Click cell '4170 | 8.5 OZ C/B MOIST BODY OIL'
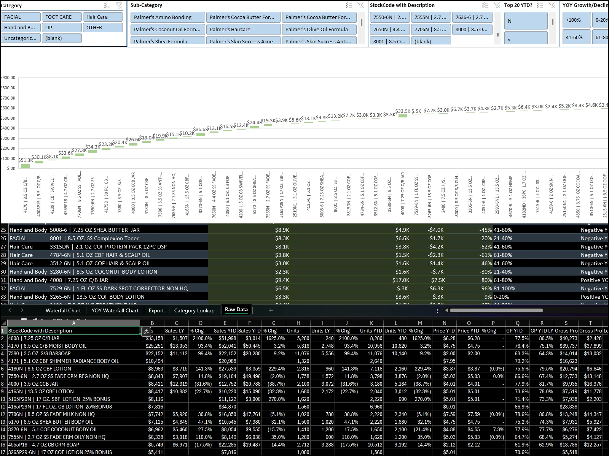Image resolution: width=609 pixels, height=456 pixels. click(x=73, y=346)
